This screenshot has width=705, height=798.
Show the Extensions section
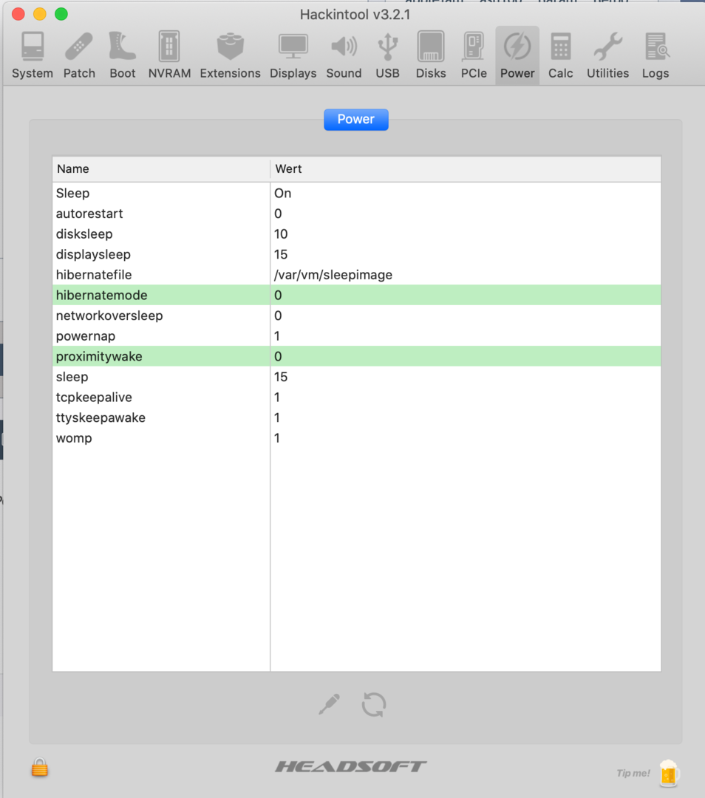tap(230, 55)
